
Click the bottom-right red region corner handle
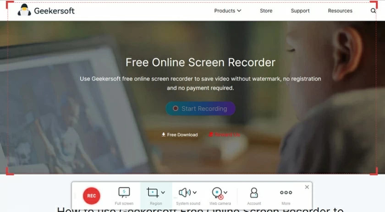pos(374,172)
